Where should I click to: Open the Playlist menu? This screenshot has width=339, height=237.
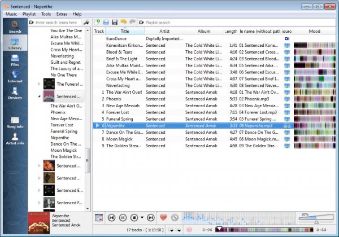29,14
